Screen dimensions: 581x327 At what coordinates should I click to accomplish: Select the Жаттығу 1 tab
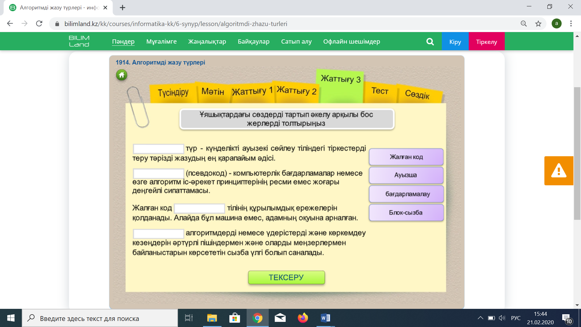coord(252,91)
